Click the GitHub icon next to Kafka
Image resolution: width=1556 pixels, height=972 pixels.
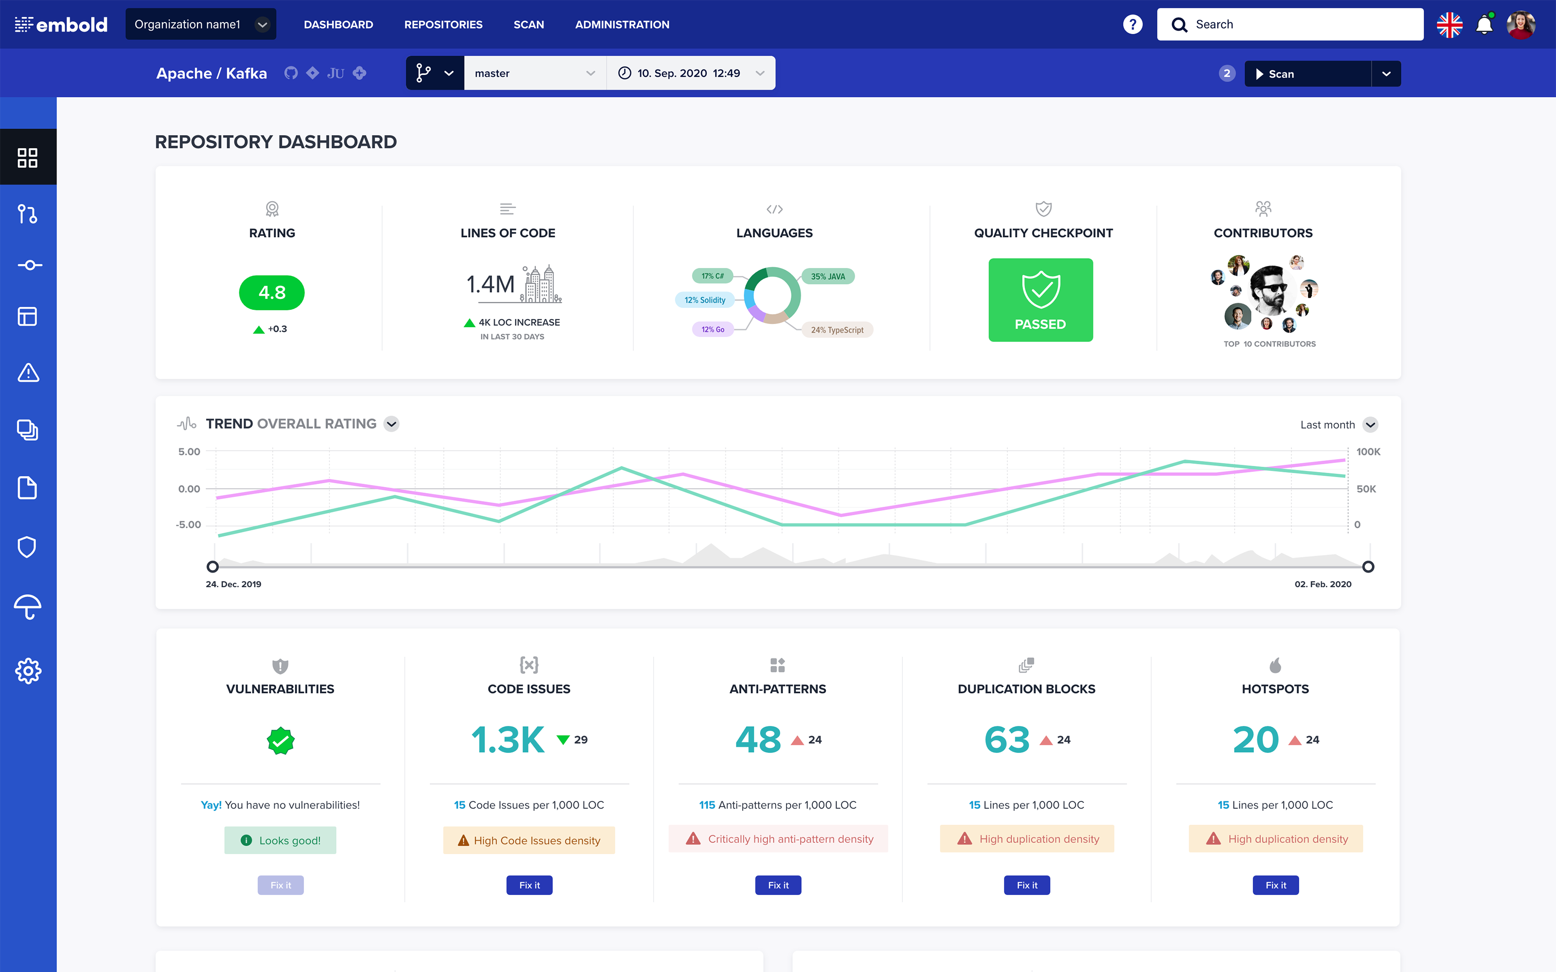[x=291, y=73]
